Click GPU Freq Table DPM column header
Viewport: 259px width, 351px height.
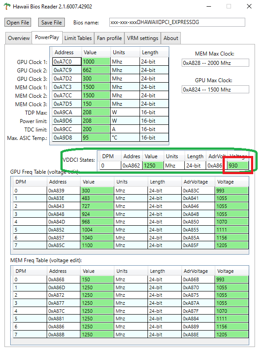pos(30,182)
